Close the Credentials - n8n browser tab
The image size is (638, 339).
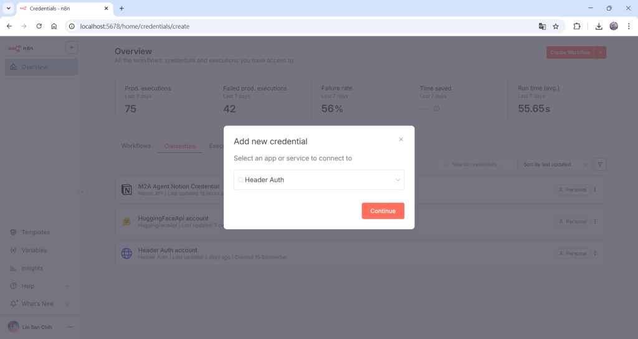pyautogui.click(x=106, y=8)
